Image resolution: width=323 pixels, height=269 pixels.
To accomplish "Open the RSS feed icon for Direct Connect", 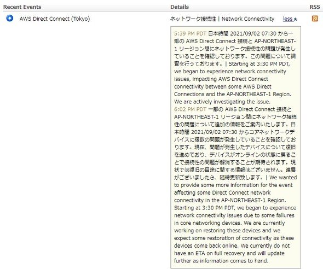I will coord(315,19).
